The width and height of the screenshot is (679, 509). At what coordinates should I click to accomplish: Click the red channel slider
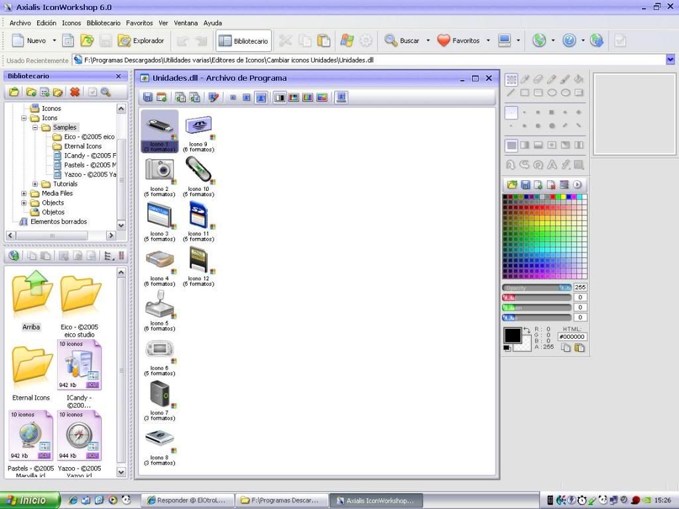(537, 298)
